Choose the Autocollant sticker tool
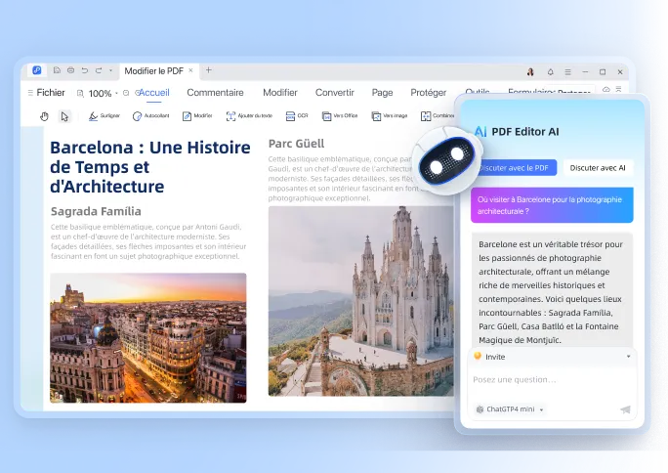Viewport: 668px width, 473px height. [150, 116]
